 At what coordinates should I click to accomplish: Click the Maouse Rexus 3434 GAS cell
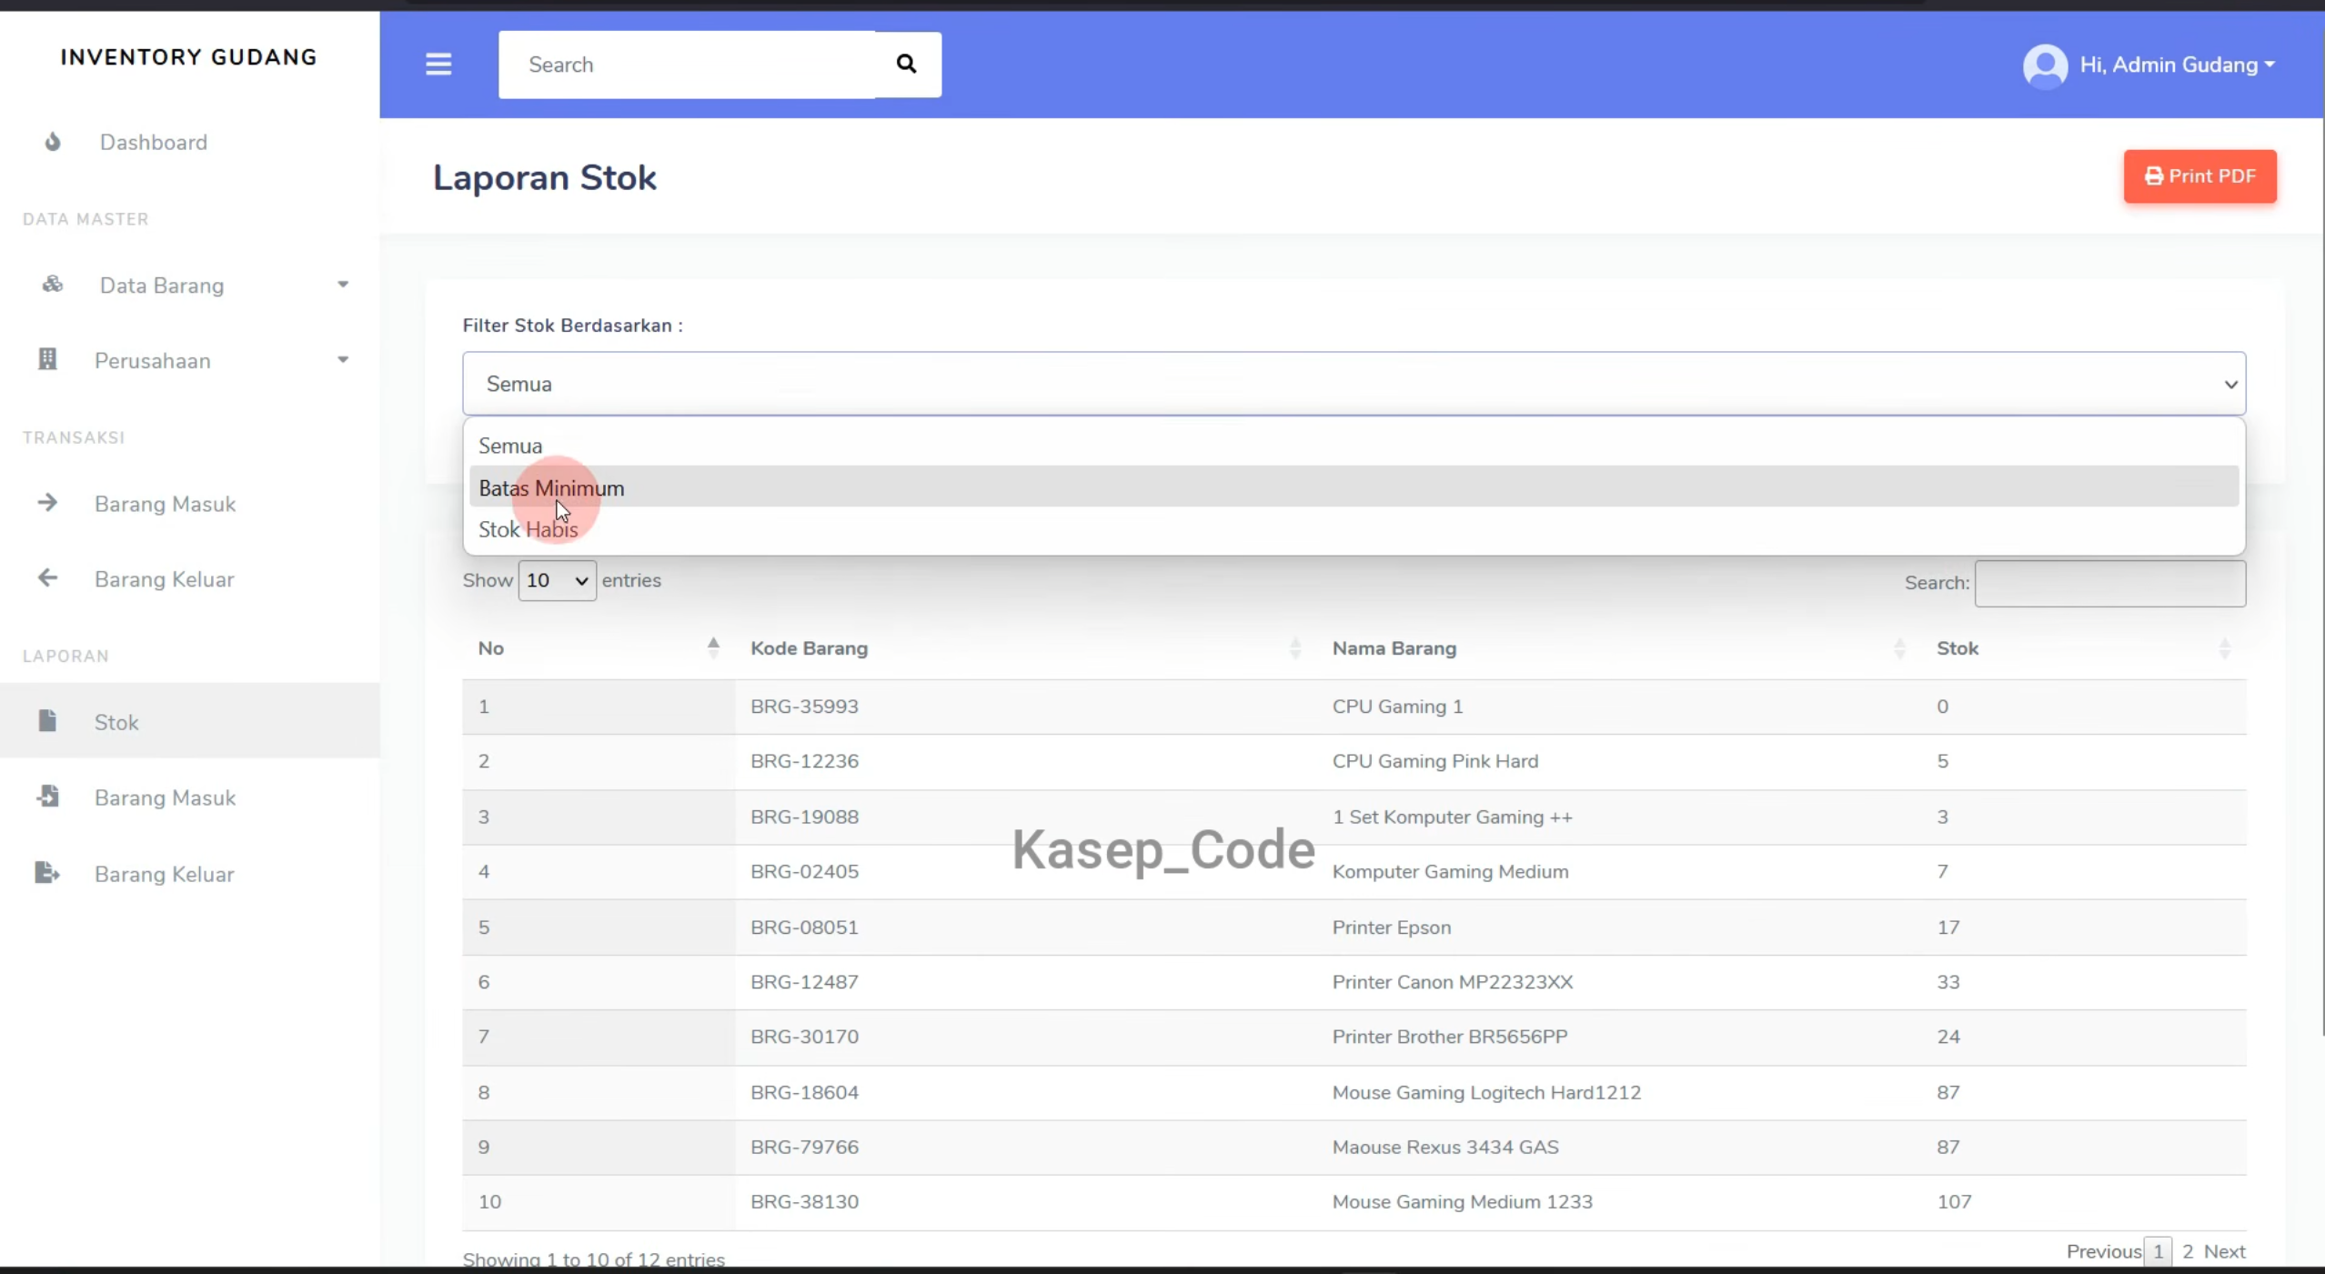(1619, 1147)
